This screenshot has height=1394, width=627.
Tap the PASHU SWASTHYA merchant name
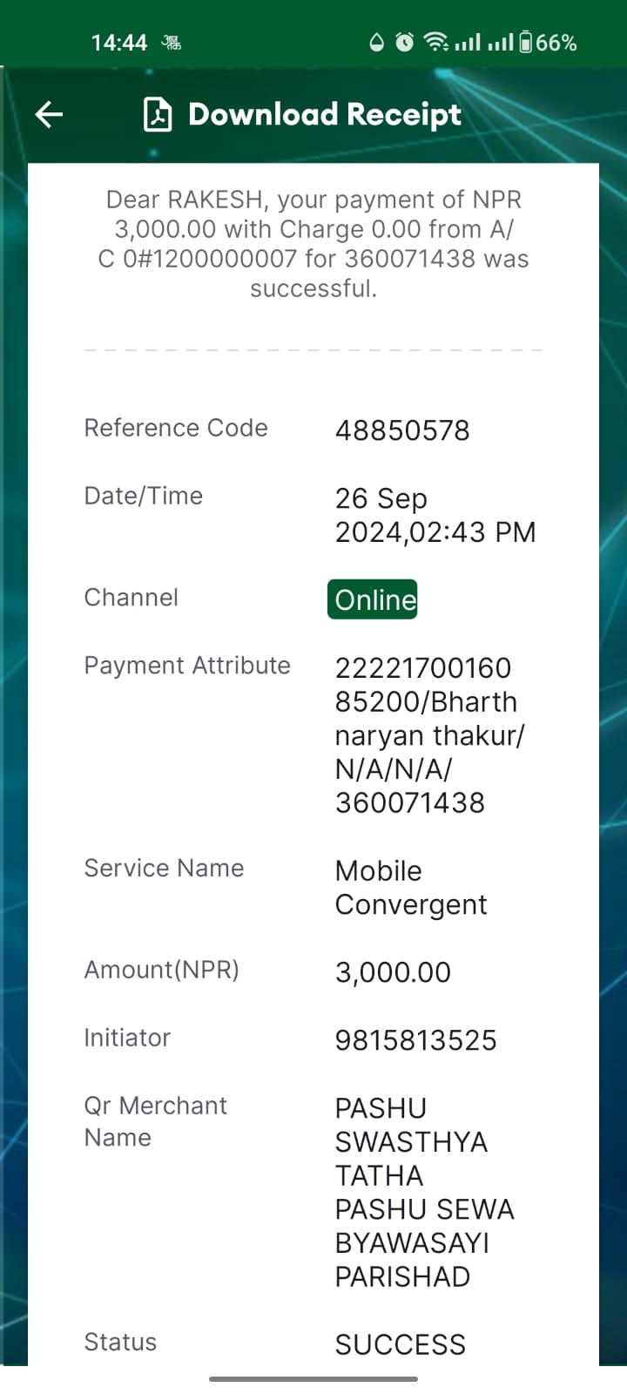(425, 1192)
